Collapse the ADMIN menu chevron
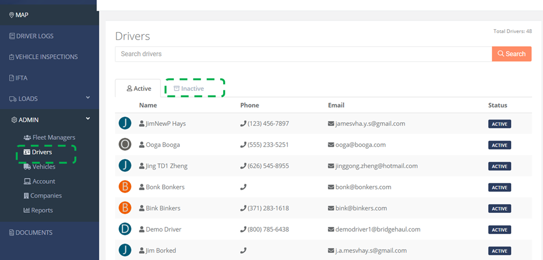 [x=88, y=118]
